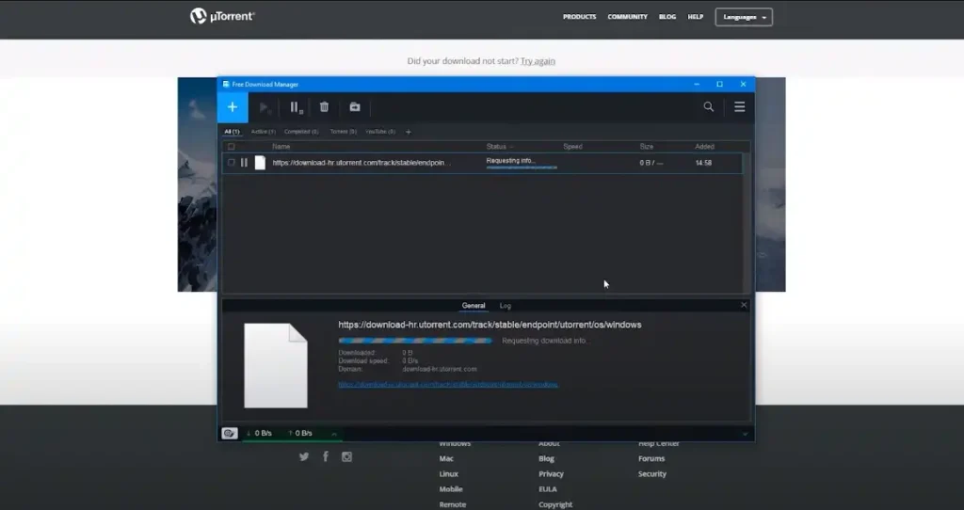Sort downloads by the Status column

(x=499, y=146)
